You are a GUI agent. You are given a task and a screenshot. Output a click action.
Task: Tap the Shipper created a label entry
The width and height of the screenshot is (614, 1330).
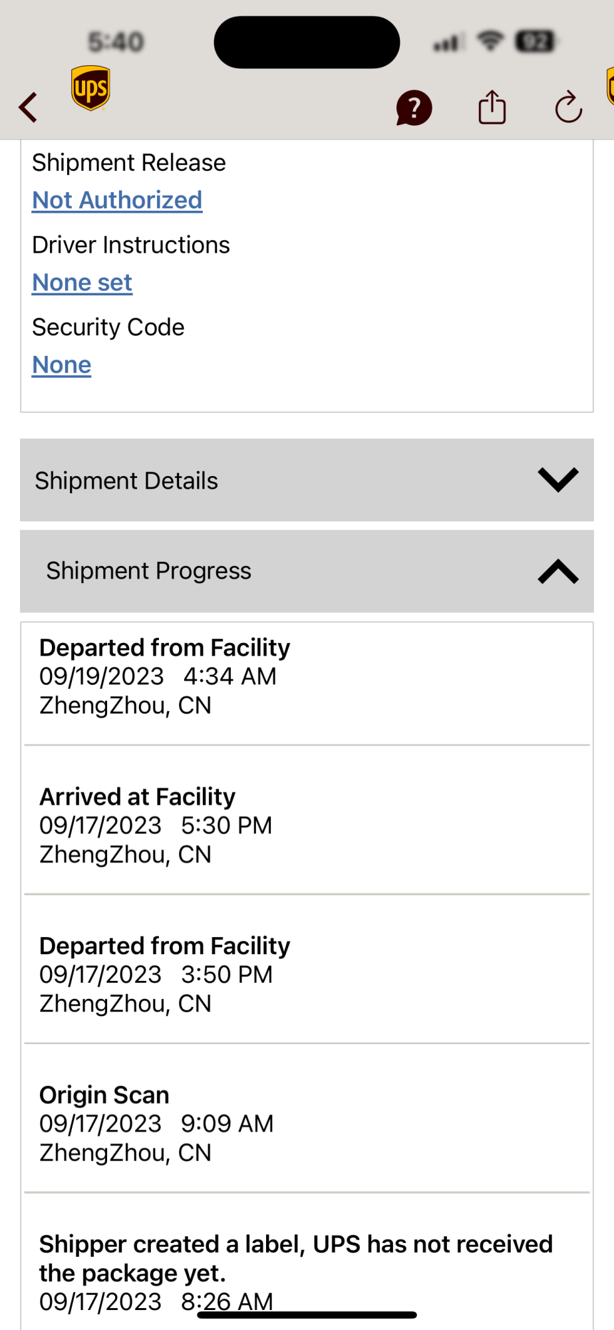[295, 1258]
